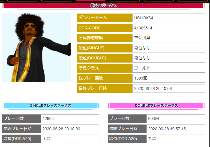Click DOUBLE last play date 2020-06-28 19:57:15
Image resolution: width=210 pixels, height=147 pixels.
pyautogui.click(x=167, y=129)
